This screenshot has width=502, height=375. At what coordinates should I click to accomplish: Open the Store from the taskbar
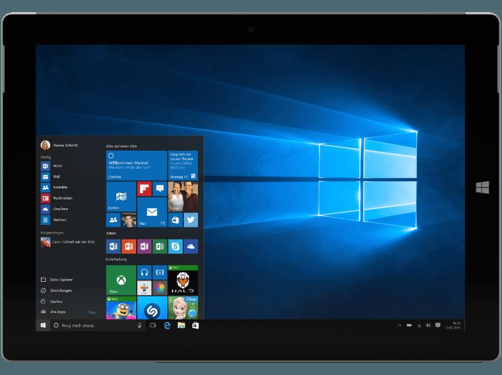(x=195, y=325)
